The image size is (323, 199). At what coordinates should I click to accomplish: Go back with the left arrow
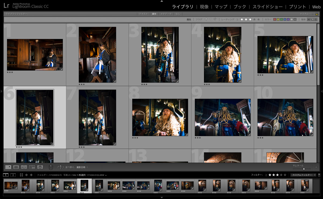[x=26, y=175]
